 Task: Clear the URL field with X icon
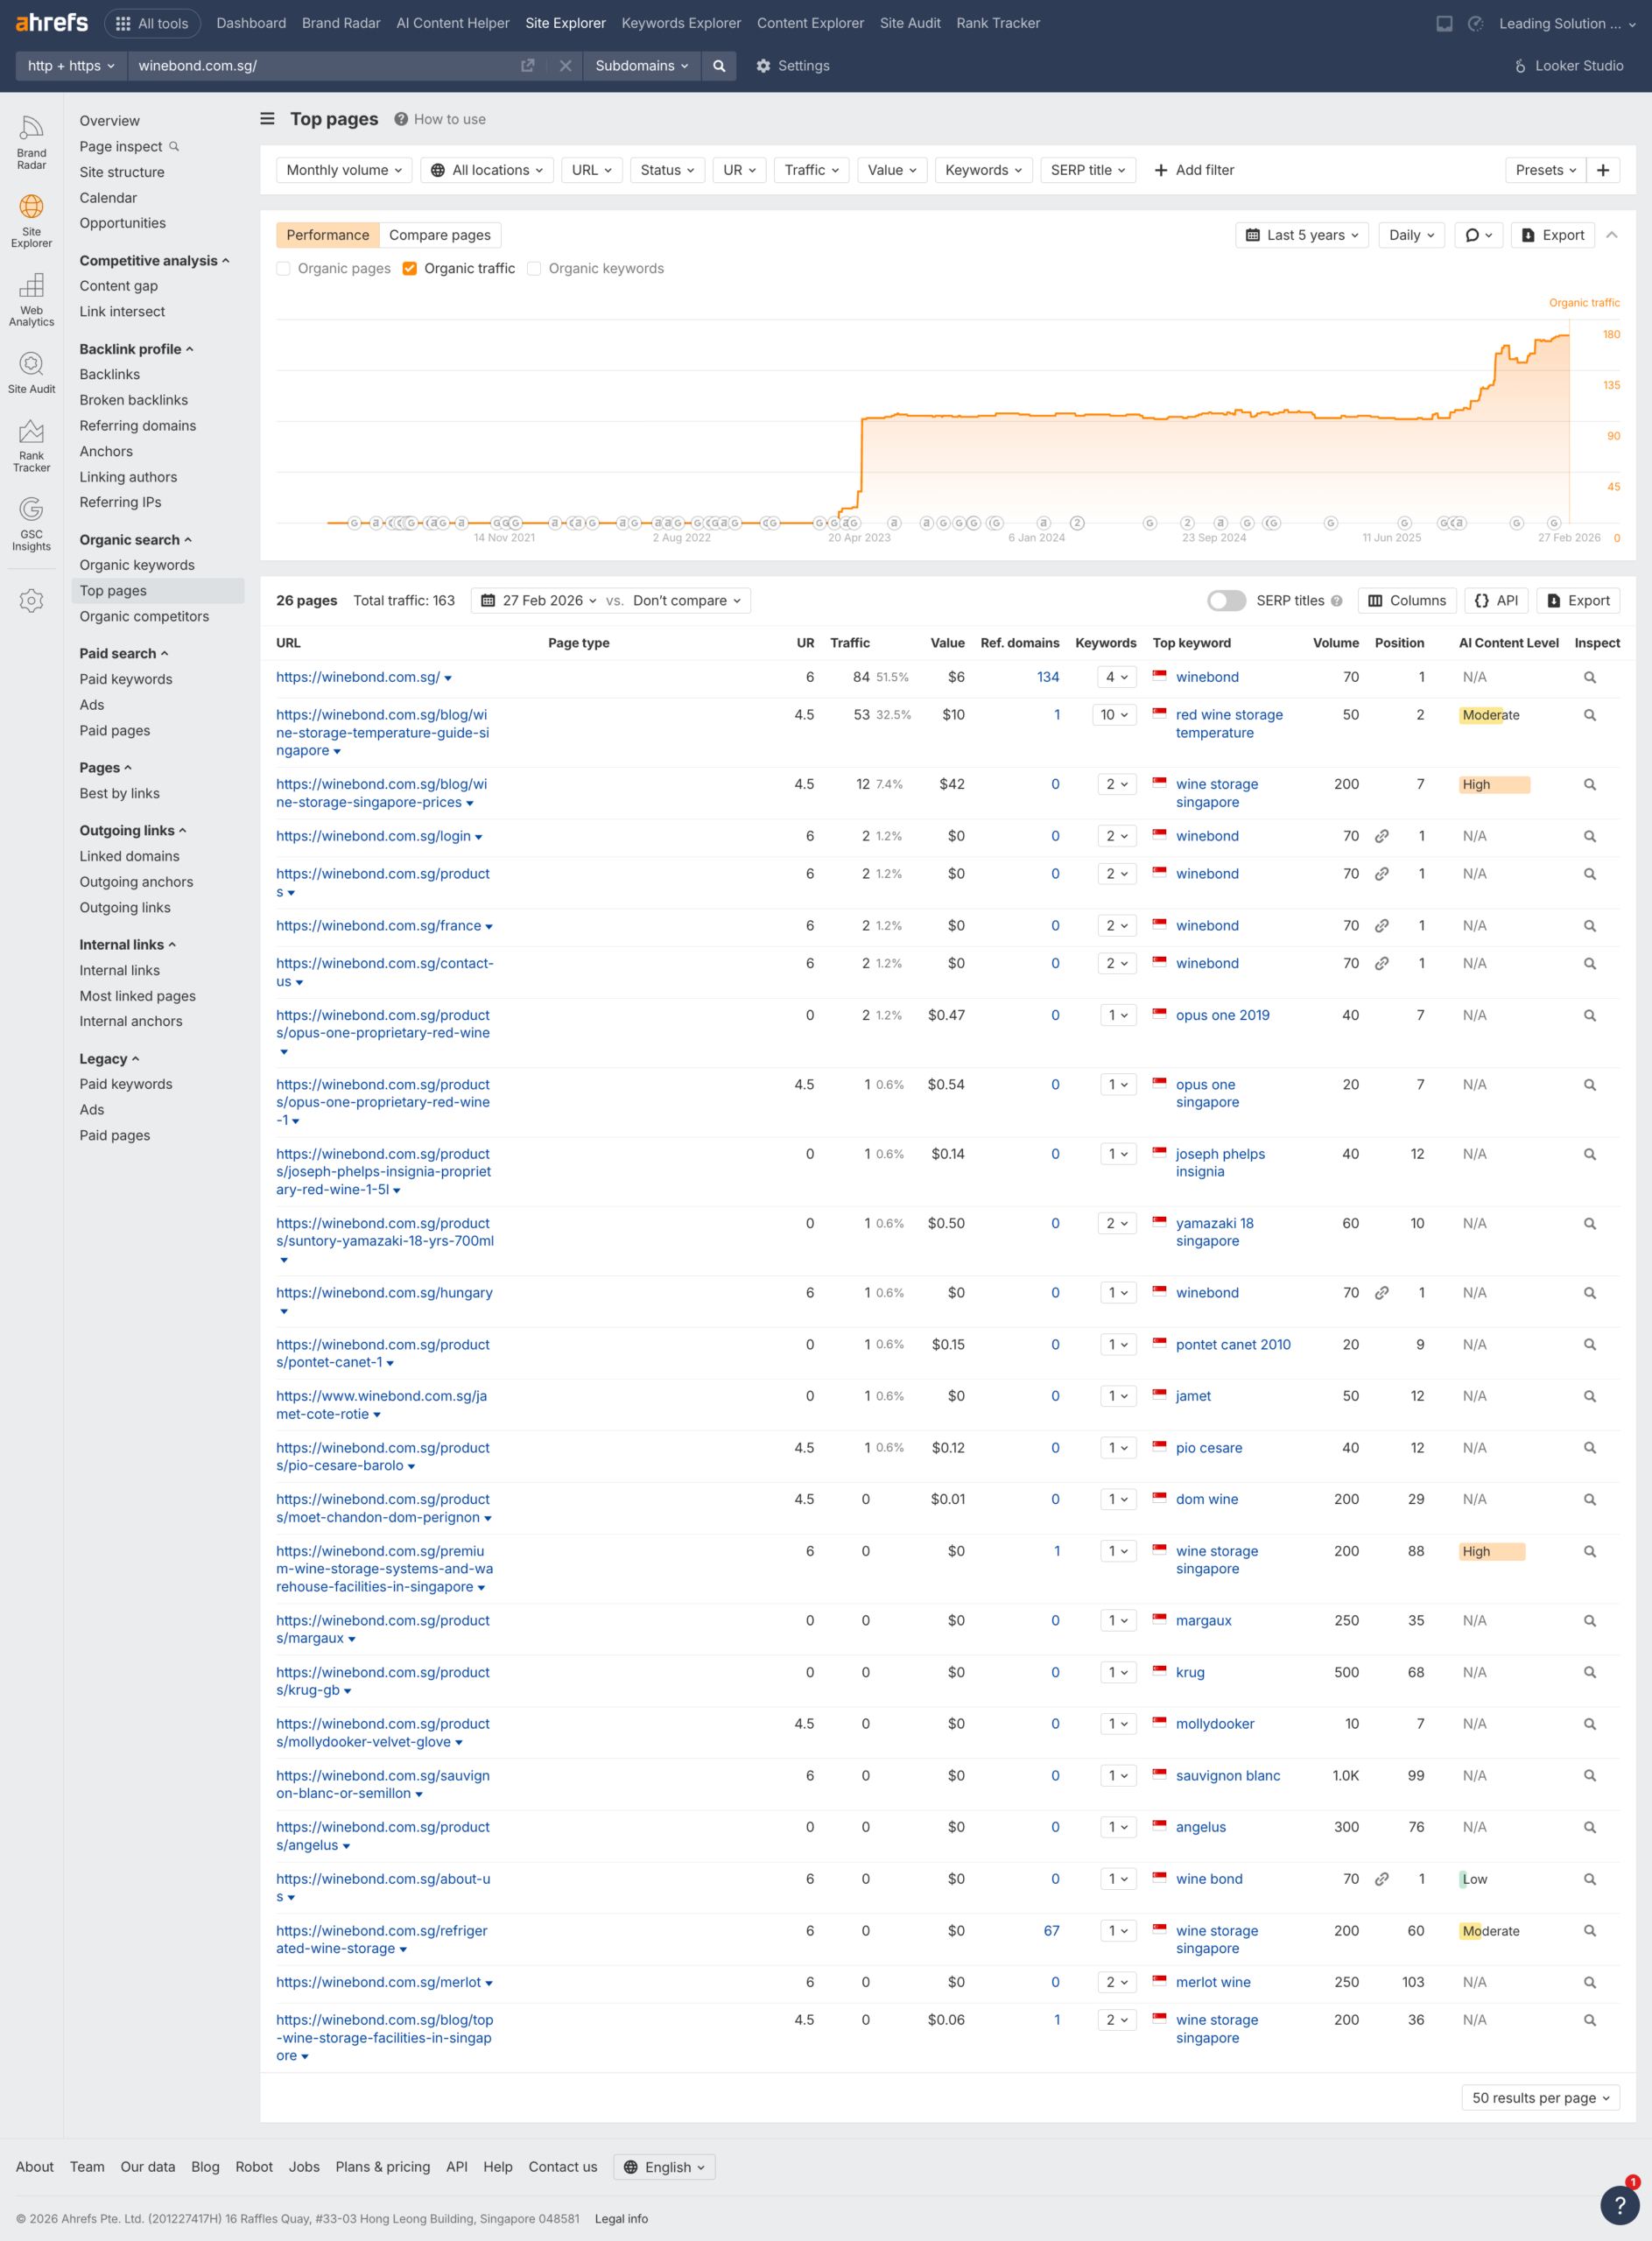coord(565,66)
